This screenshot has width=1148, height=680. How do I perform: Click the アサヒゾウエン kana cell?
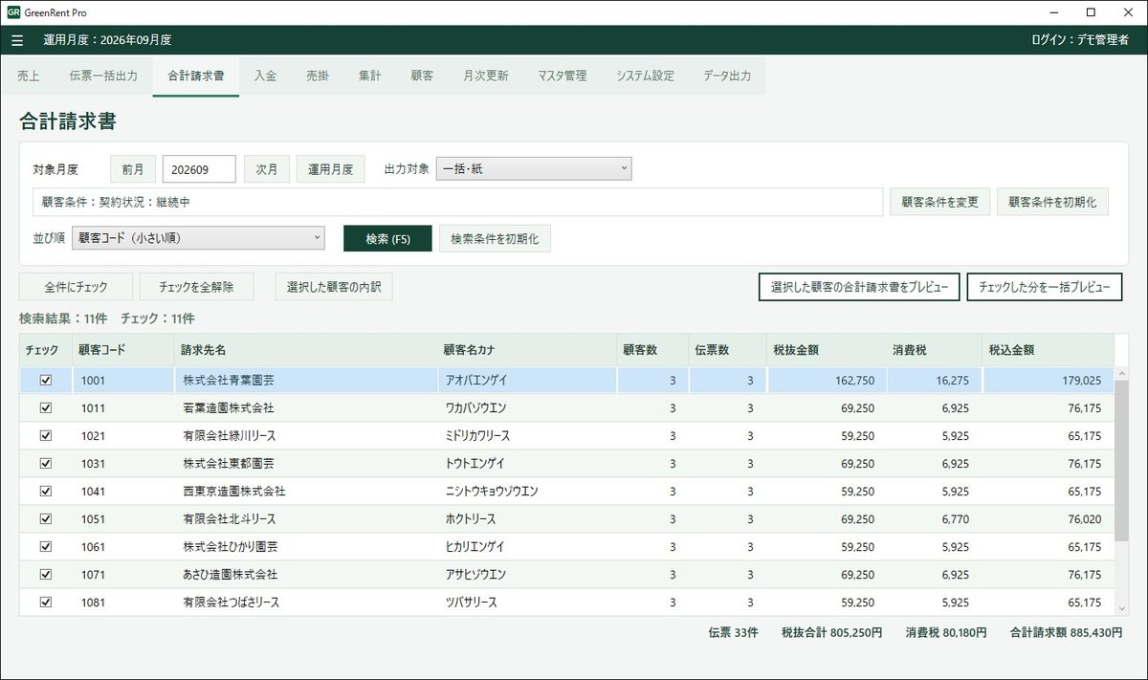(528, 575)
